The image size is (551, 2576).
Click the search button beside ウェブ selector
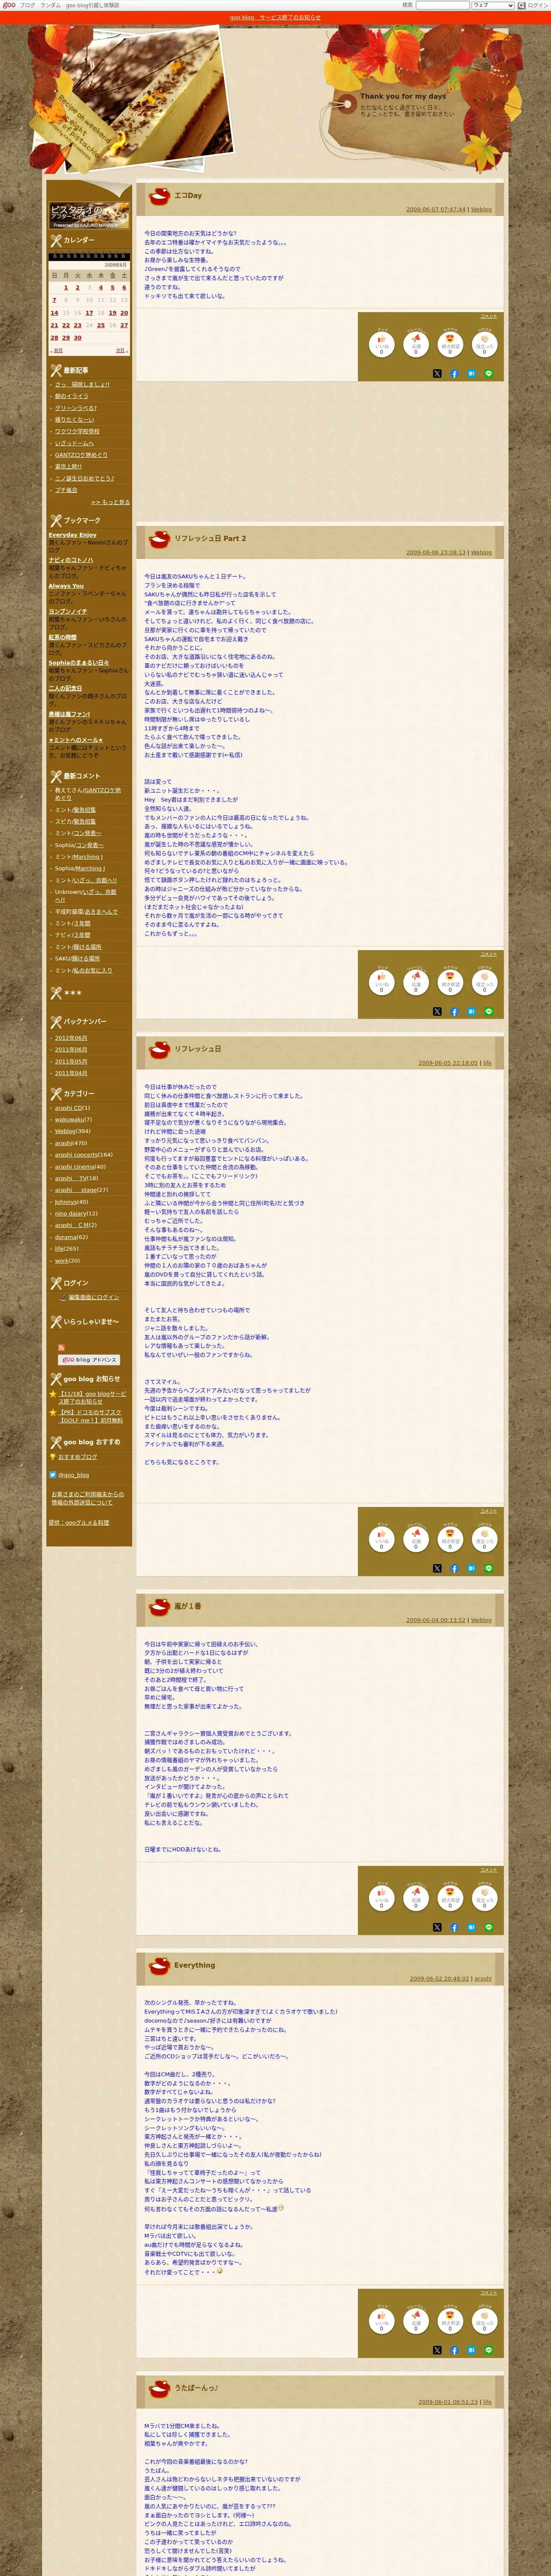pyautogui.click(x=521, y=5)
